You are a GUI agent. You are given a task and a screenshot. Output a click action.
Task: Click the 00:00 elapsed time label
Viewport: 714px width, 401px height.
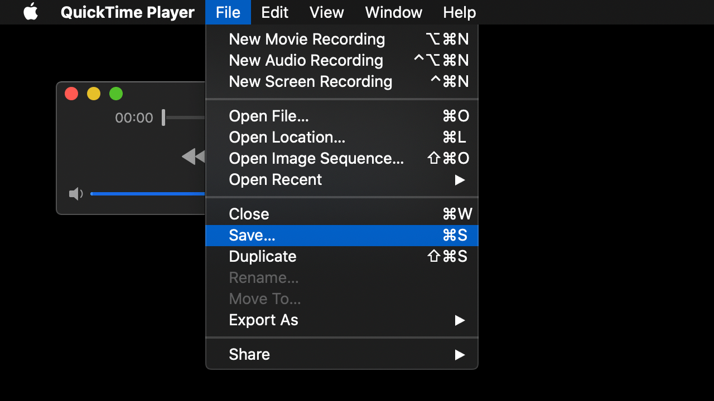[x=134, y=118]
